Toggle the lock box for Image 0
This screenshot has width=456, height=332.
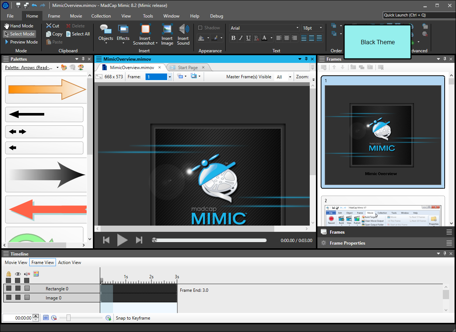tap(9, 298)
